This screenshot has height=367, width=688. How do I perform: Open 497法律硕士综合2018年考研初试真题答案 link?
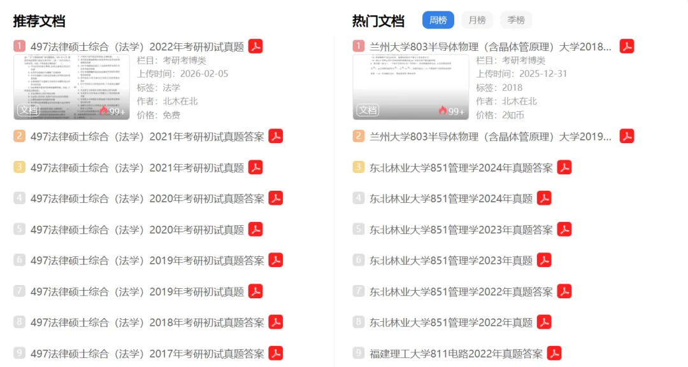point(147,322)
